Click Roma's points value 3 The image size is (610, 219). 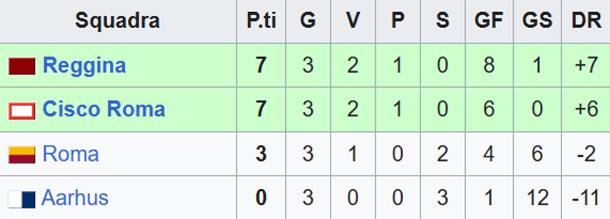point(261,154)
